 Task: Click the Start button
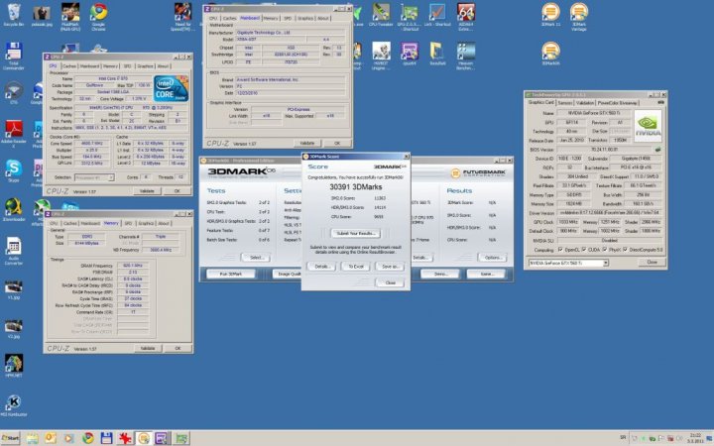[11, 438]
